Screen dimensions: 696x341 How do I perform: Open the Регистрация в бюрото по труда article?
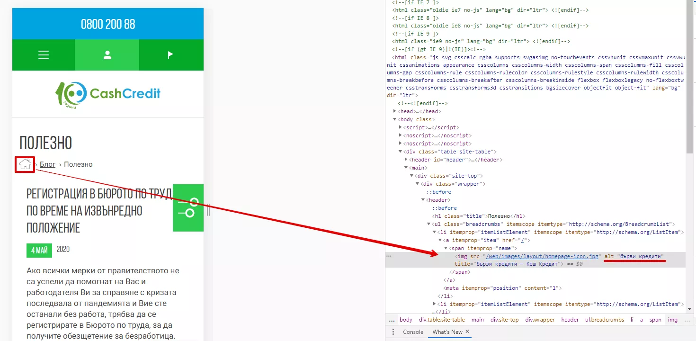[99, 210]
